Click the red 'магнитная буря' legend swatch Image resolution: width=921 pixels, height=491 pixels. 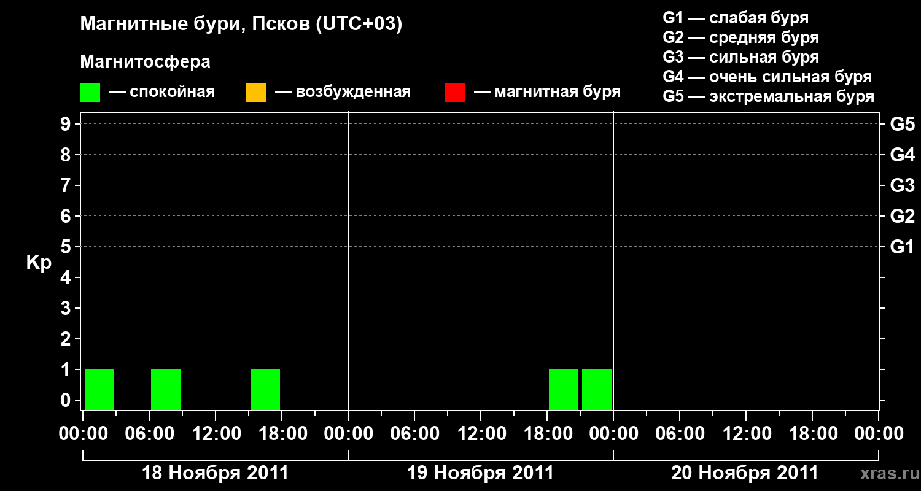coord(454,93)
